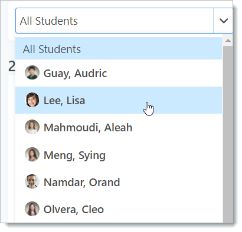Click Namdar, Orand's profile avatar
The width and height of the screenshot is (242, 232).
[32, 181]
